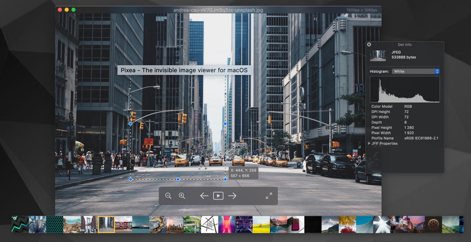This screenshot has width=471, height=242.
Task: Click the zoom out magnifier icon
Action: [x=168, y=196]
